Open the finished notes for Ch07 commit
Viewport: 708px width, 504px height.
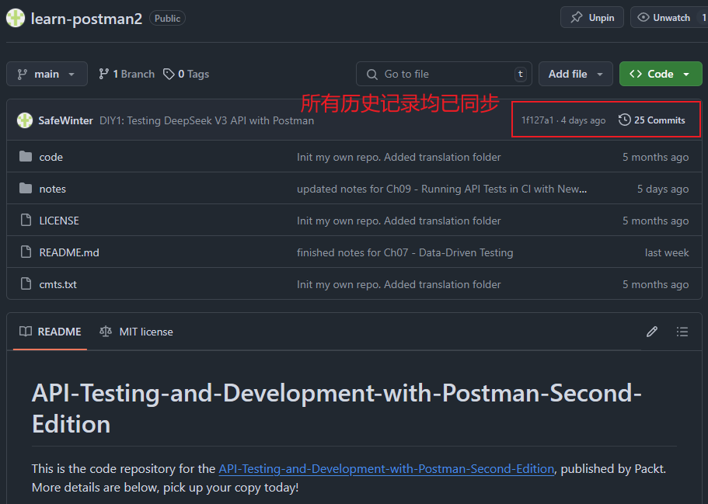(405, 252)
